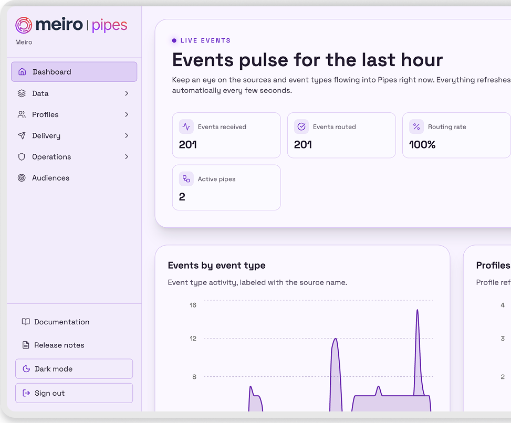The height and width of the screenshot is (423, 511).
Task: Click the LIVE EVENTS label
Action: point(205,40)
